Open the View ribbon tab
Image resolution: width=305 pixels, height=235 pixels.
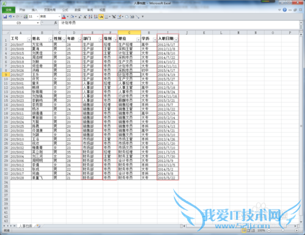(102, 10)
